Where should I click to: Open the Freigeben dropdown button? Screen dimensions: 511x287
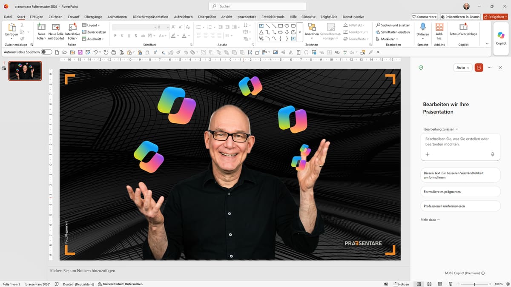coord(495,17)
